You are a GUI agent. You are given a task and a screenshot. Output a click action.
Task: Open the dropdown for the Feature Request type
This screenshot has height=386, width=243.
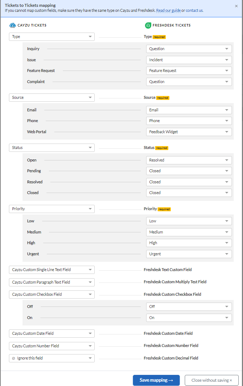click(x=189, y=71)
